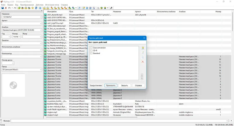Click the album cover art placeholder

[x=13, y=85]
